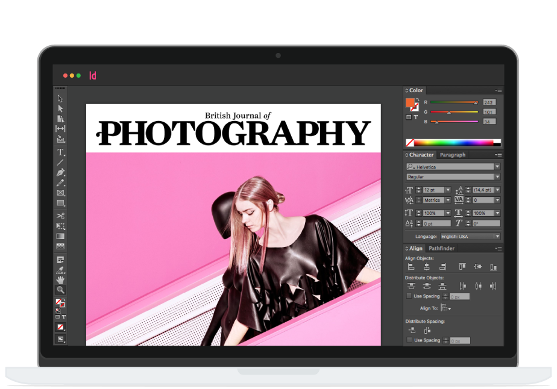Distribute top edges in Distribute Objects
557x389 pixels.
click(x=411, y=286)
